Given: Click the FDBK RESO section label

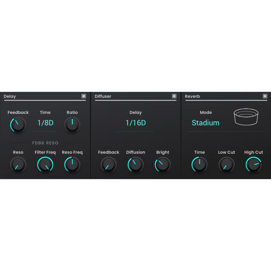Looking at the screenshot, I should coord(45,143).
